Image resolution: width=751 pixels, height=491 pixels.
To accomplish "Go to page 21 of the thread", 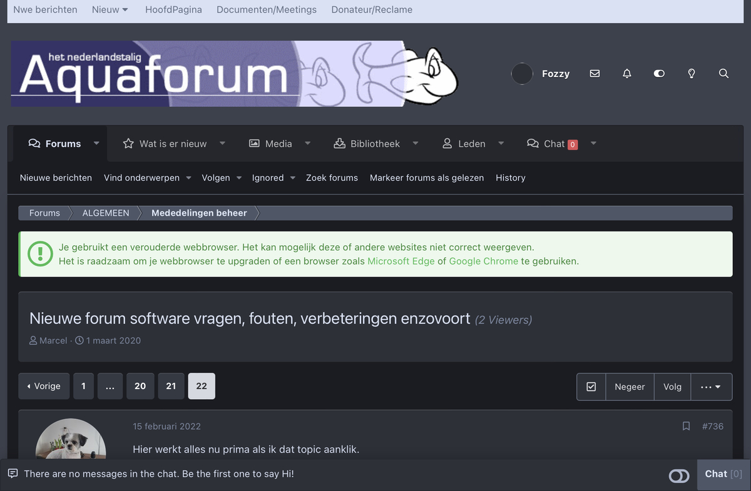I will click(x=171, y=387).
